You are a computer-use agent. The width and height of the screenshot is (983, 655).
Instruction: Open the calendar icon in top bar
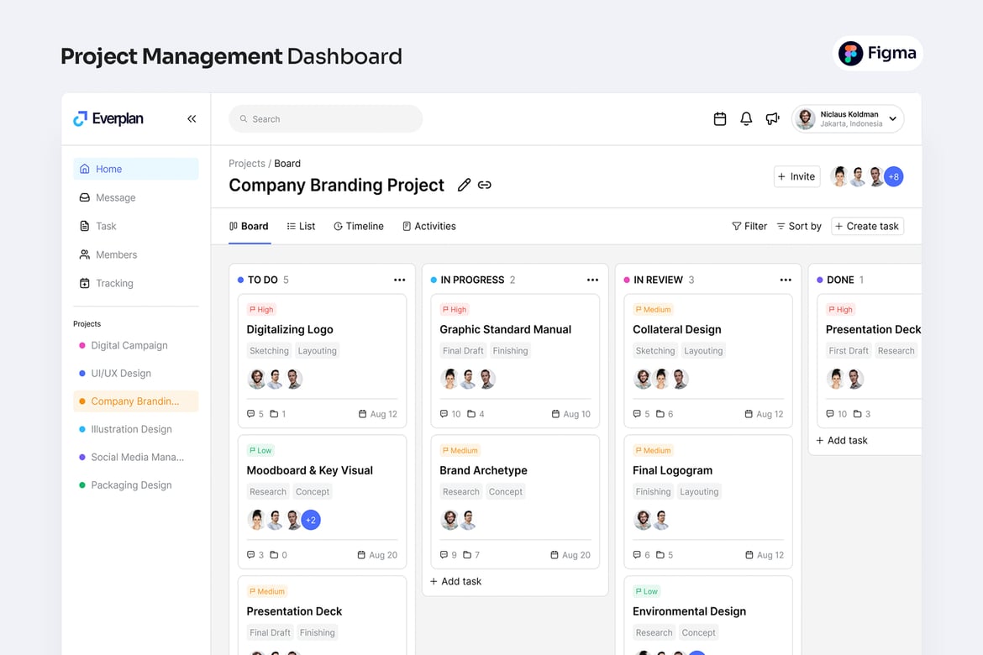pos(720,118)
